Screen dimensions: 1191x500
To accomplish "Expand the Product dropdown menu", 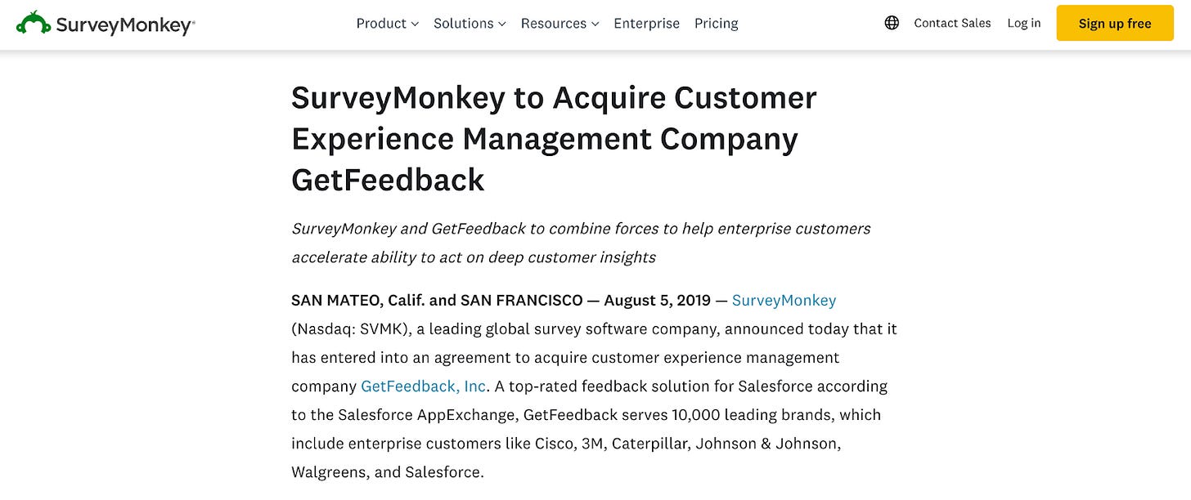I will [x=387, y=23].
